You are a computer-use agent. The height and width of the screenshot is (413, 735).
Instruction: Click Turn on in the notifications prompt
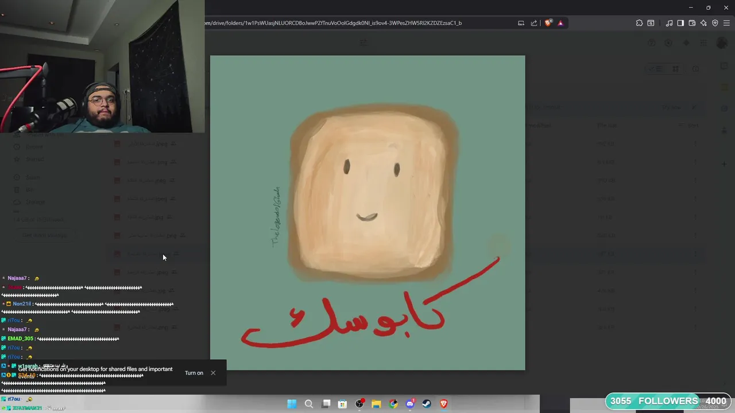194,373
